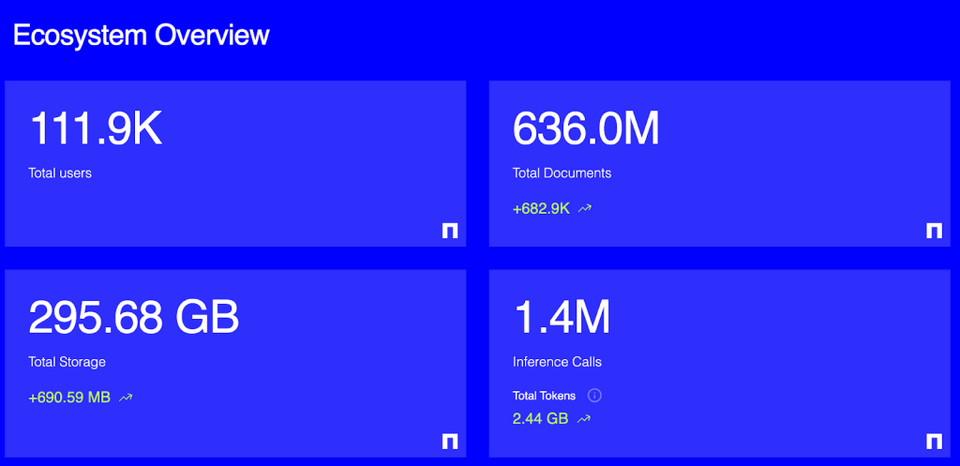This screenshot has height=466, width=960.
Task: Open the Total Documents label
Action: [x=562, y=173]
